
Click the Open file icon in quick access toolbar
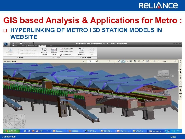13,43
